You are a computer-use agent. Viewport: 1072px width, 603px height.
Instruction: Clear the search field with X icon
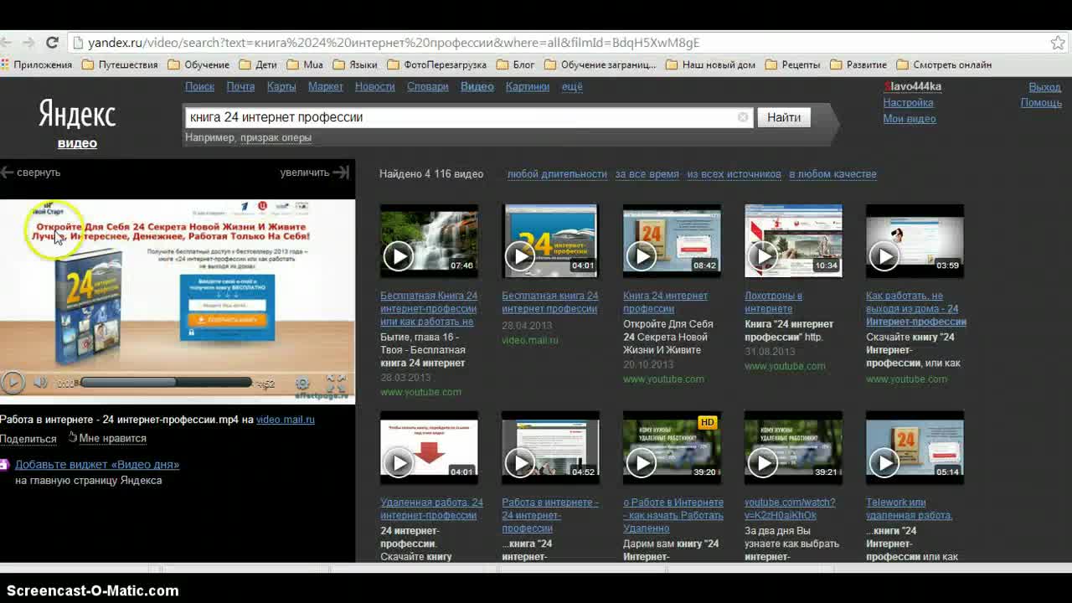(x=743, y=117)
